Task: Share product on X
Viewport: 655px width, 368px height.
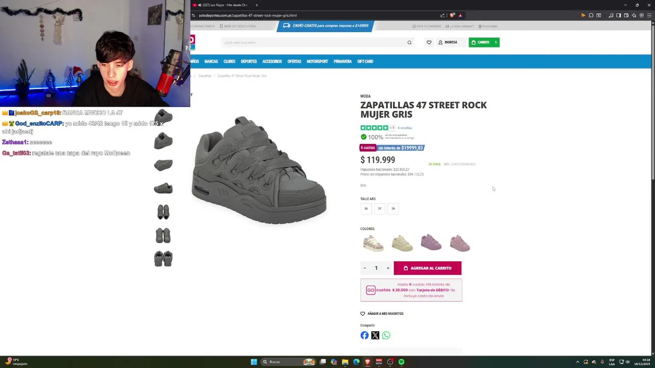Action: [375, 335]
